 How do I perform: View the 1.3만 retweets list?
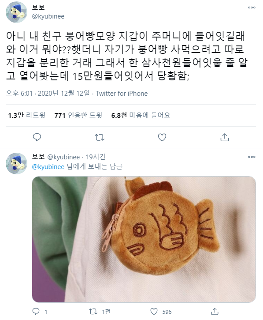pos(27,115)
